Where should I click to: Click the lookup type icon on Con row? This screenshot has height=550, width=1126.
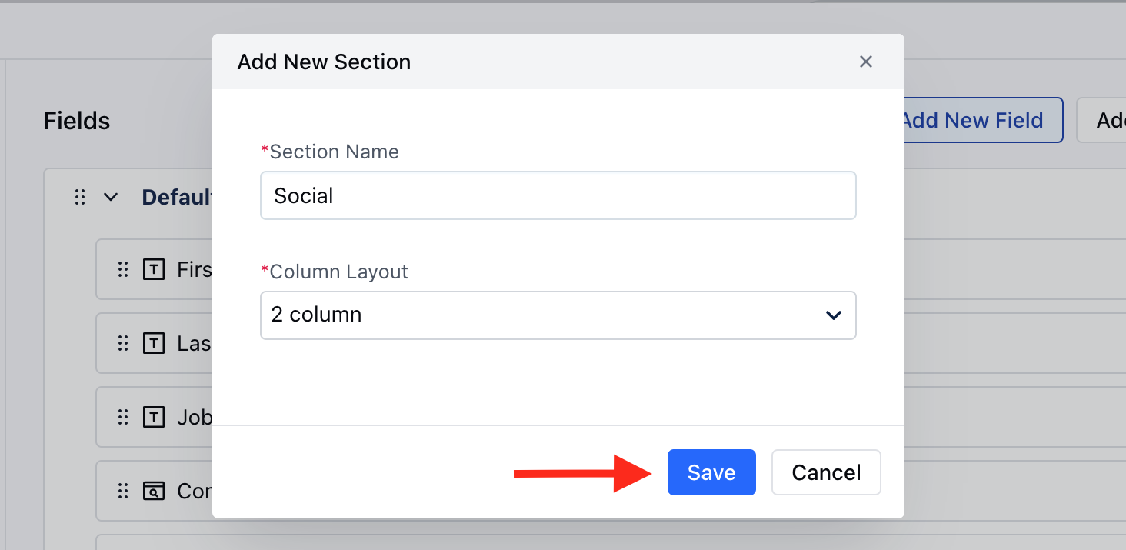(154, 491)
